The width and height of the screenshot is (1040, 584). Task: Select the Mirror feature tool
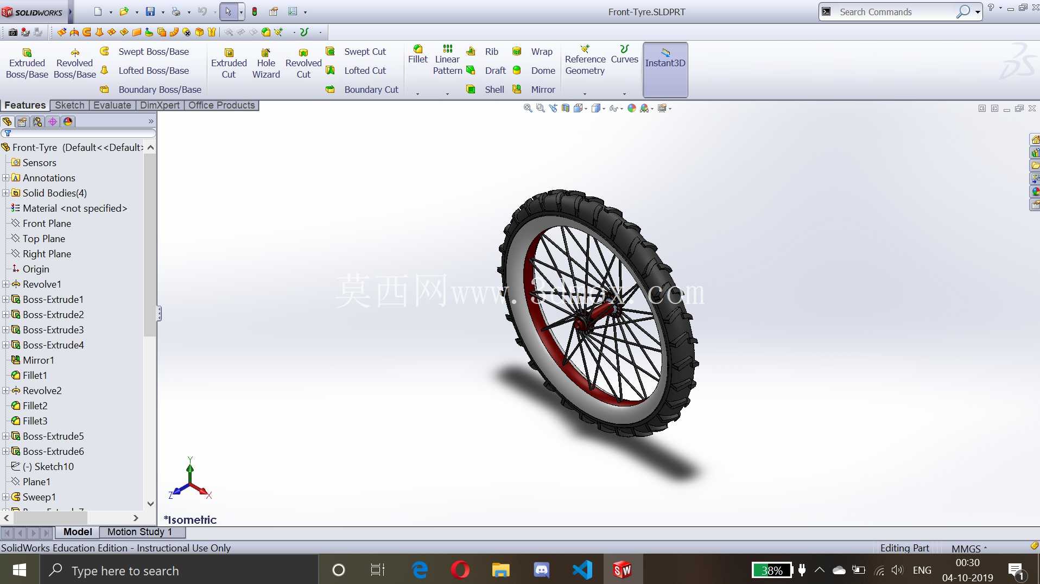coord(534,90)
